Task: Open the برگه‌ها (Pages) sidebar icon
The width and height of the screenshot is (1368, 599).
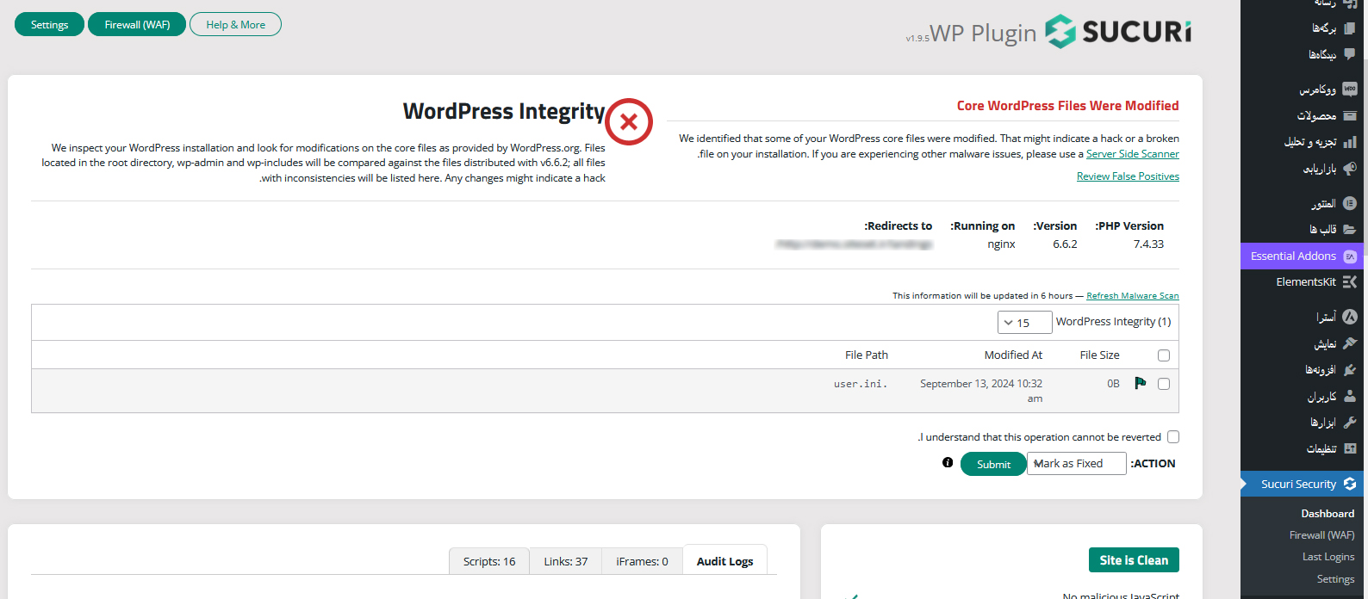Action: pos(1350,28)
